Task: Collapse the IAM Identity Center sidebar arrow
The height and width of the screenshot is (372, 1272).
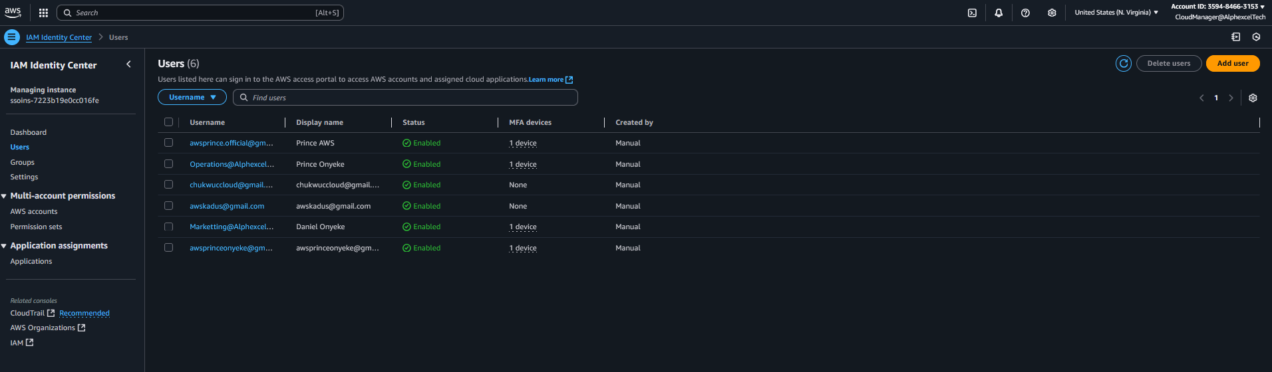Action: tap(128, 64)
